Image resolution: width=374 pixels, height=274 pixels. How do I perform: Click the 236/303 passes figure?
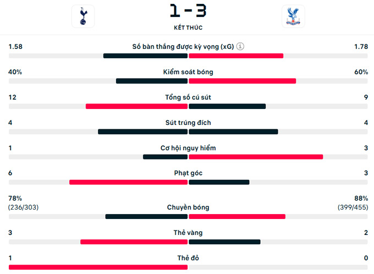pos(24,207)
